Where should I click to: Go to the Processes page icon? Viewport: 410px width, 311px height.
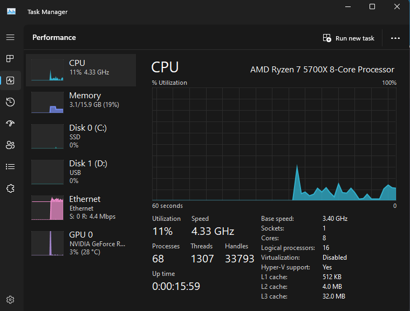click(x=10, y=59)
